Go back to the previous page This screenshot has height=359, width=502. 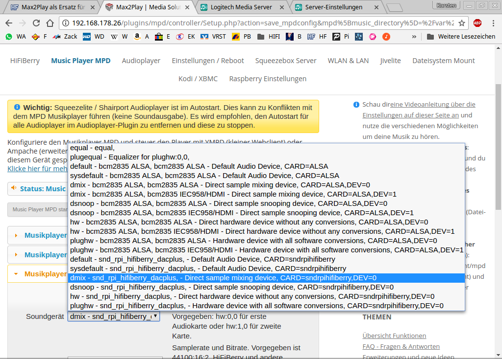9,23
